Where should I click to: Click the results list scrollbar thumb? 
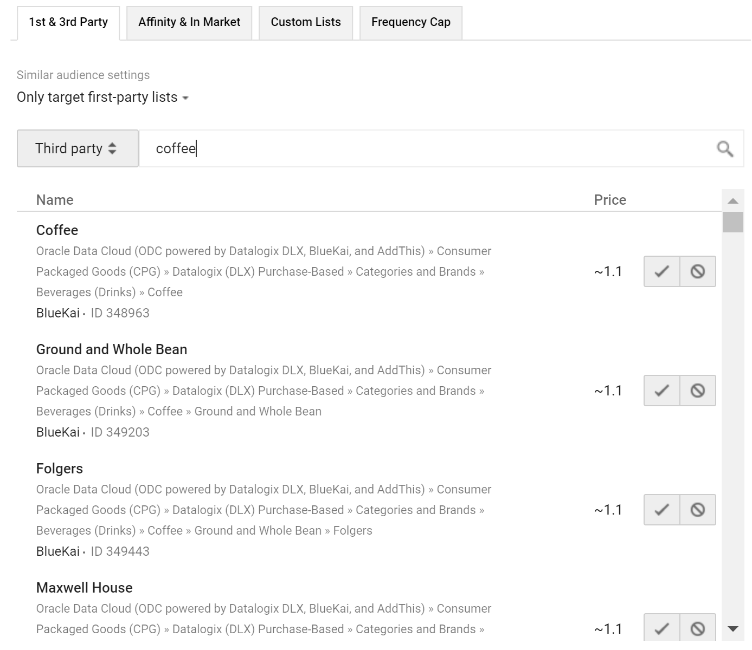click(733, 222)
